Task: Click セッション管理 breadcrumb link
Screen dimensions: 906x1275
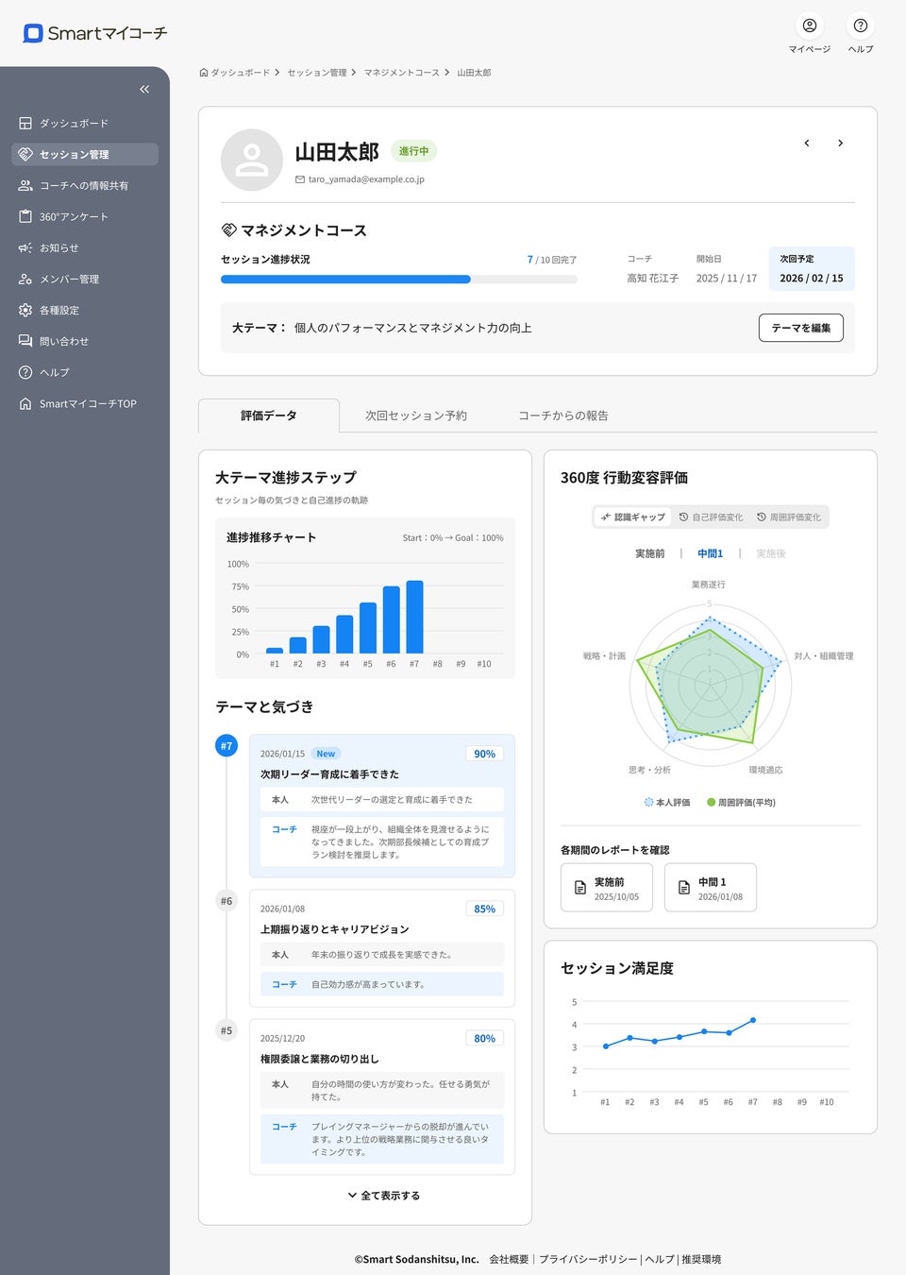Action: pyautogui.click(x=317, y=73)
